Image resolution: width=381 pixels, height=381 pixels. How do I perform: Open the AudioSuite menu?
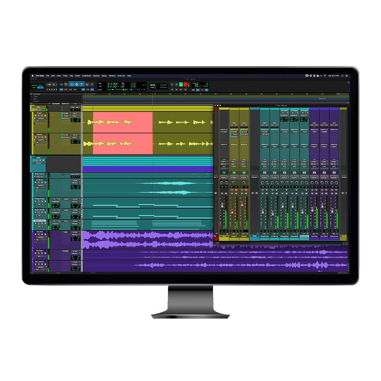click(x=86, y=75)
